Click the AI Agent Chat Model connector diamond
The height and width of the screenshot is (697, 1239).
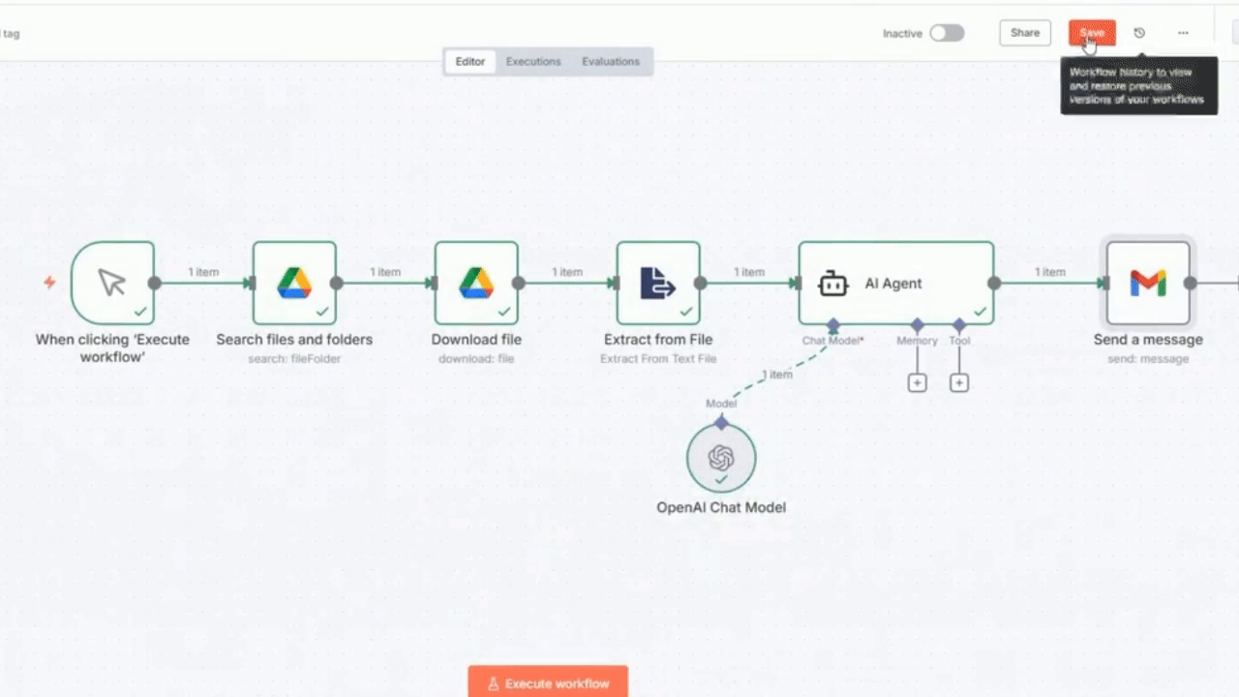pyautogui.click(x=832, y=324)
